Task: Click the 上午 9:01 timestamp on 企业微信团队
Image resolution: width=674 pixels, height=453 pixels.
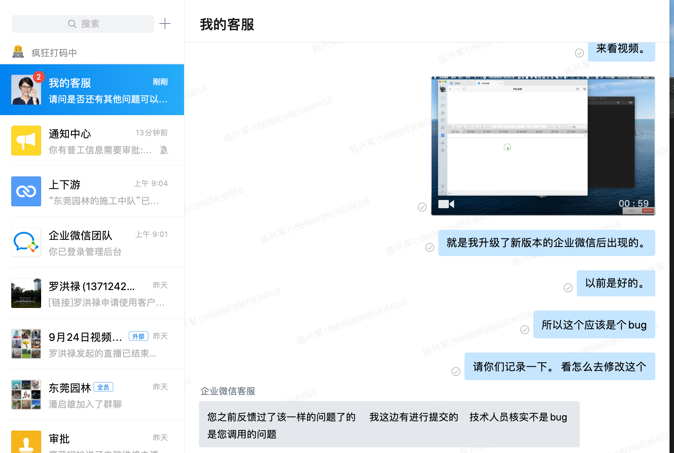Action: coord(151,235)
